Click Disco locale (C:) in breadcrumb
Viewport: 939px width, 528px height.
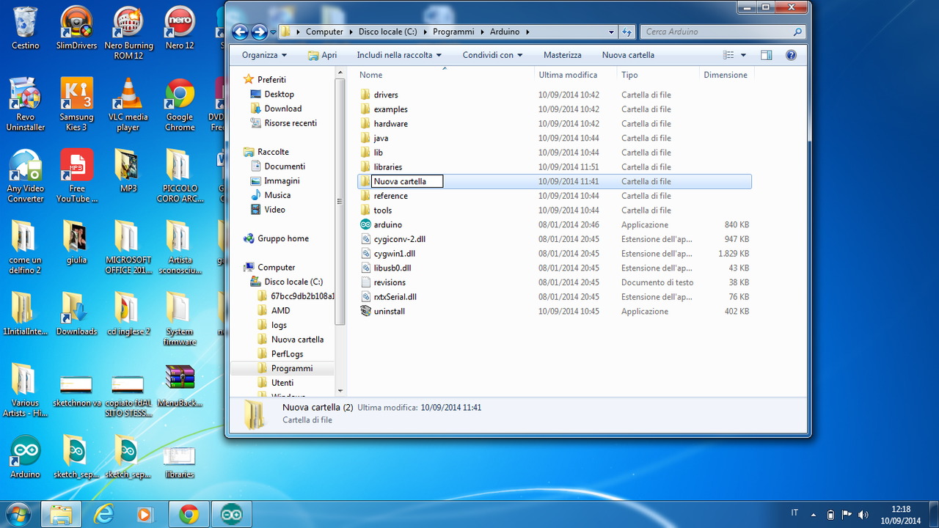pyautogui.click(x=387, y=32)
